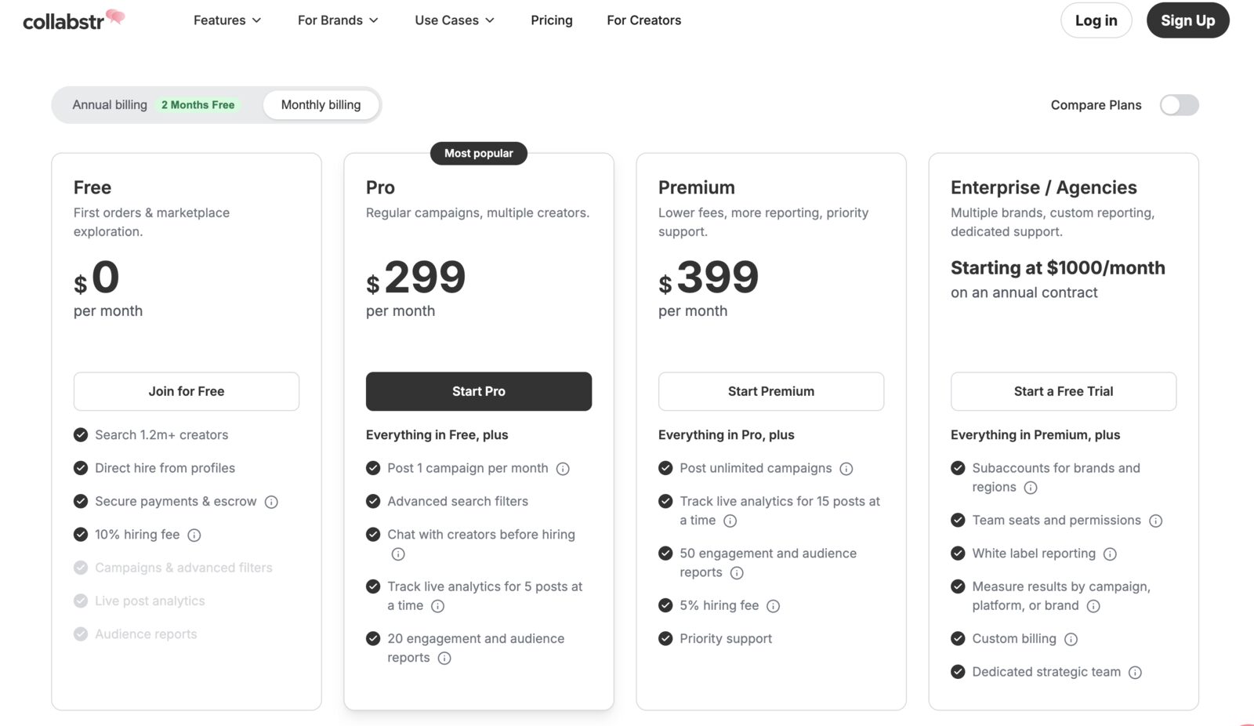This screenshot has height=726, width=1254.
Task: Click Advanced search filters text
Action: click(x=458, y=502)
